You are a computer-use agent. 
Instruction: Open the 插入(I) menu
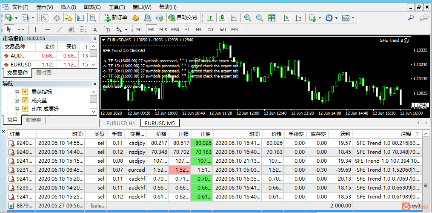point(69,7)
